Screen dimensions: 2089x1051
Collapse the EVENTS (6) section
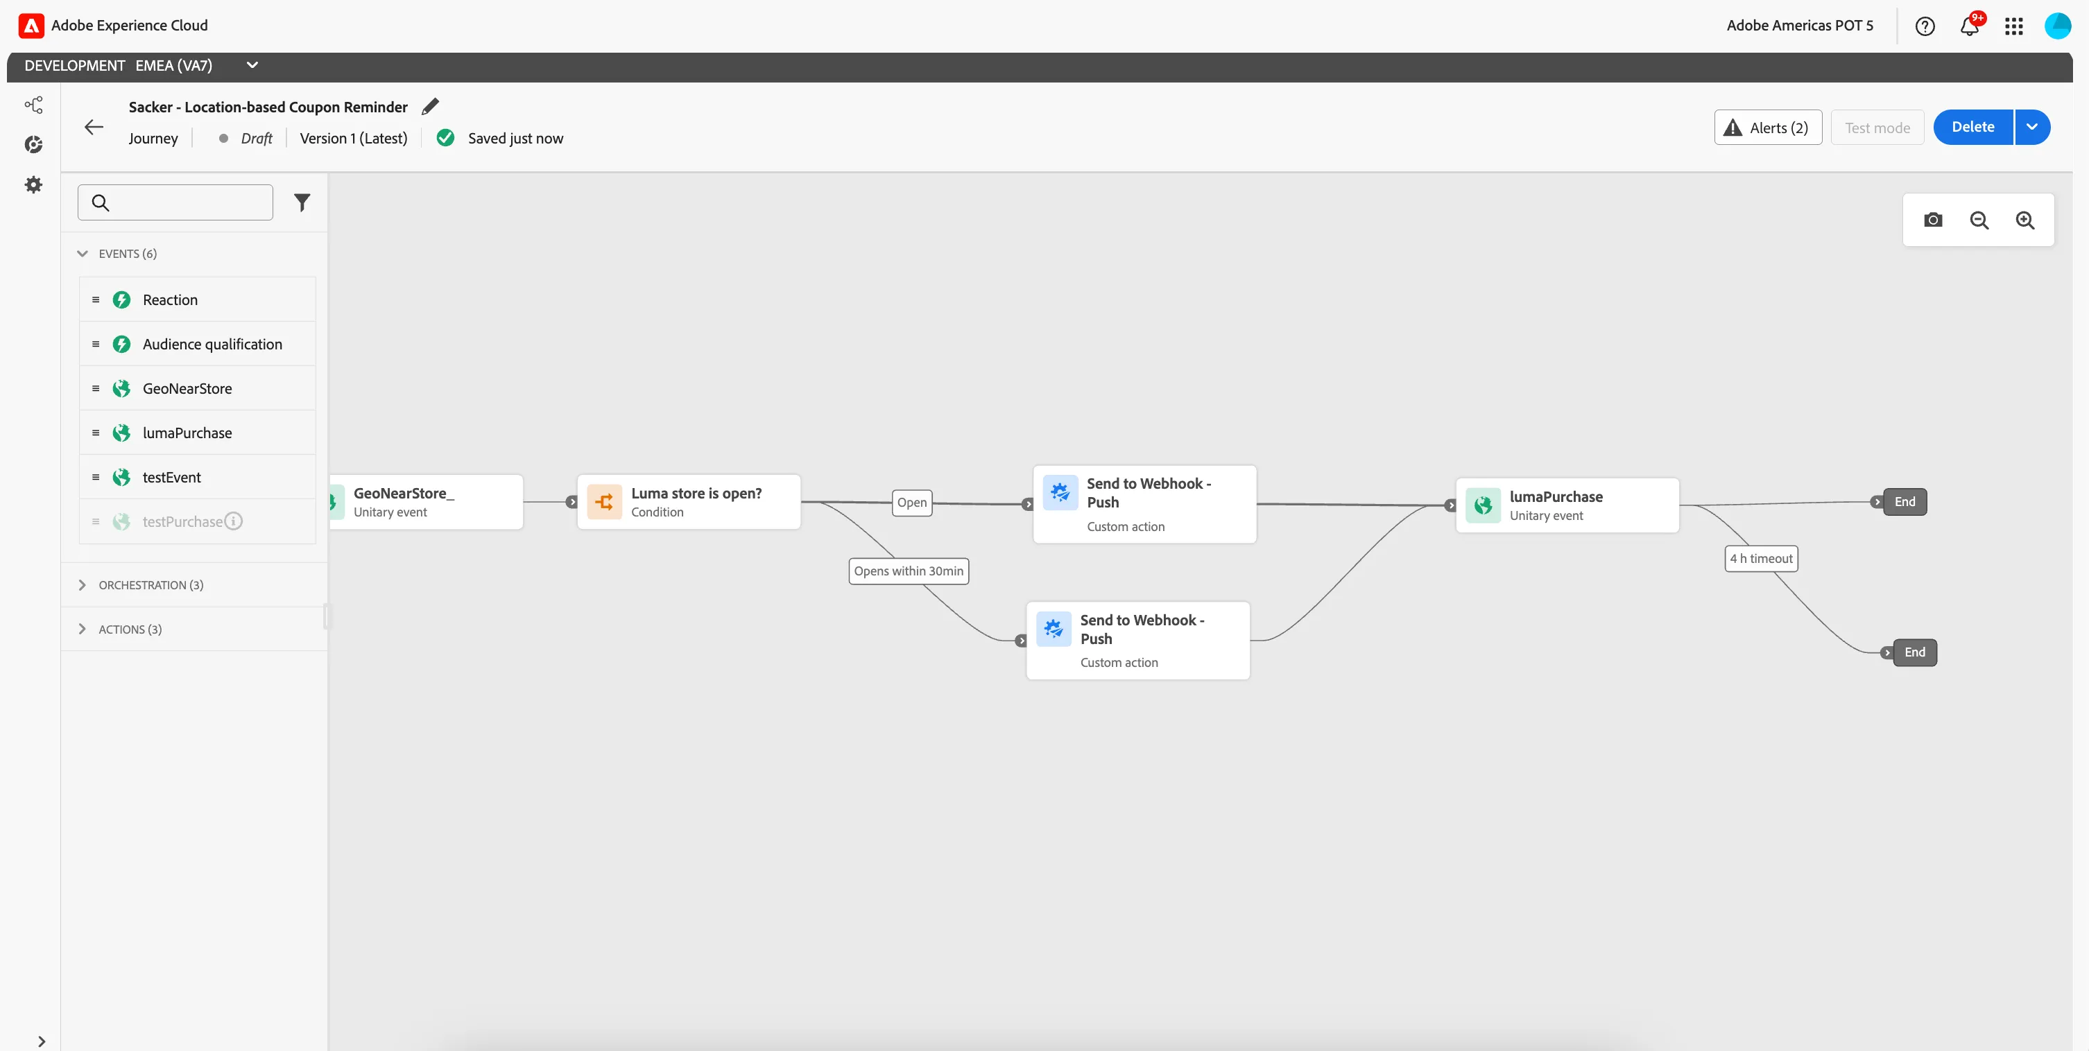click(x=83, y=254)
